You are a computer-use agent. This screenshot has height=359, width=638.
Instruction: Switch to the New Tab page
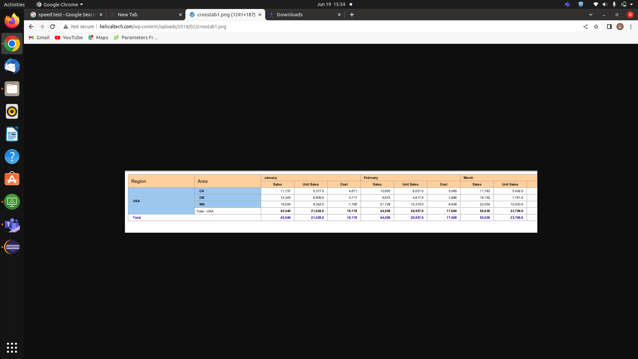[128, 15]
